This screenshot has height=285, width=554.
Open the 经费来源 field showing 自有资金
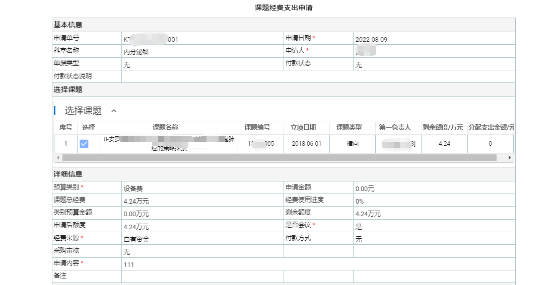201,239
